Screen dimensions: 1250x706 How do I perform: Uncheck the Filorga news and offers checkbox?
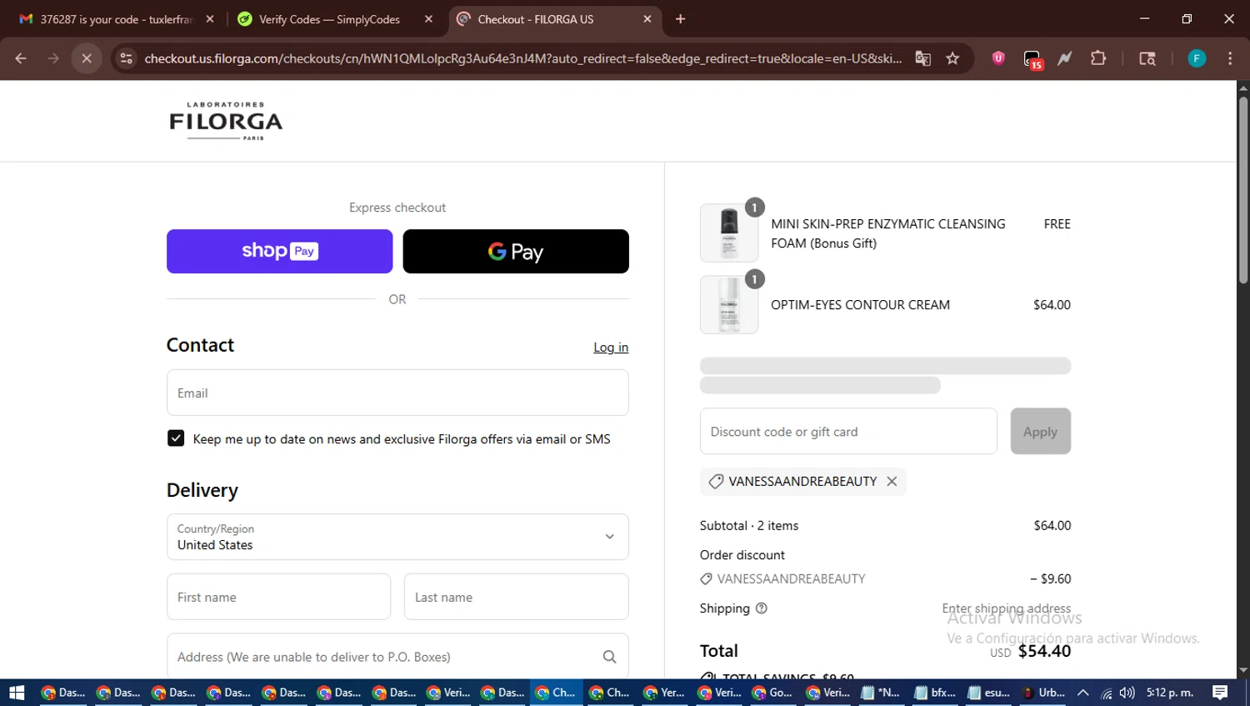point(176,438)
